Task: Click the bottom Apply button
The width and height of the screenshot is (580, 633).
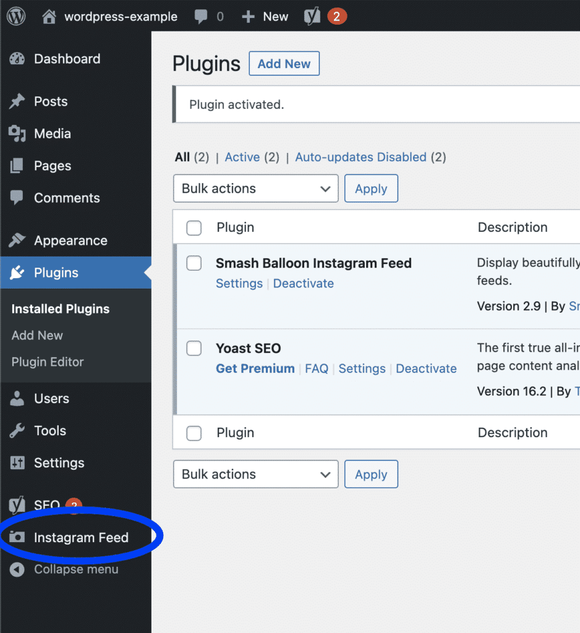Action: 371,474
